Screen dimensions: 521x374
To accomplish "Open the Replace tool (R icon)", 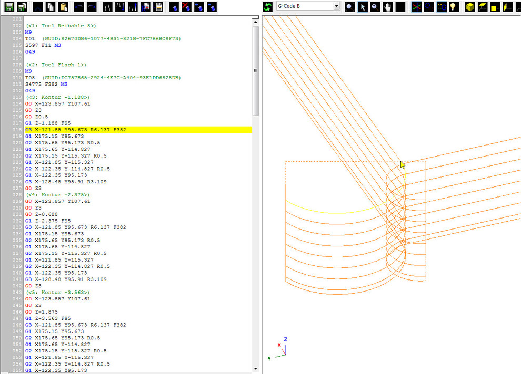I will 145,7.
